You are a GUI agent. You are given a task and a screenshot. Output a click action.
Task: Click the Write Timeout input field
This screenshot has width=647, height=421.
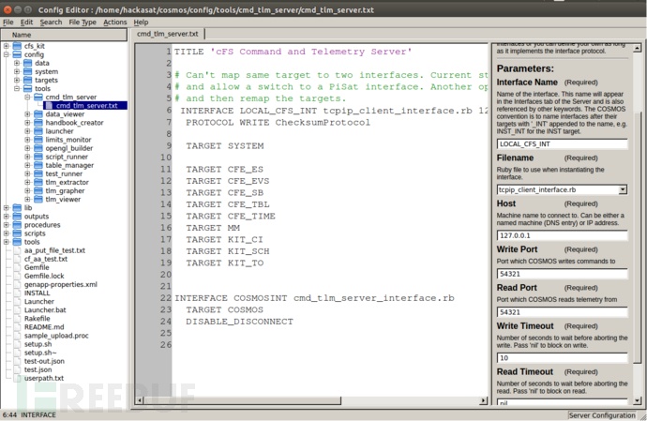coord(562,357)
